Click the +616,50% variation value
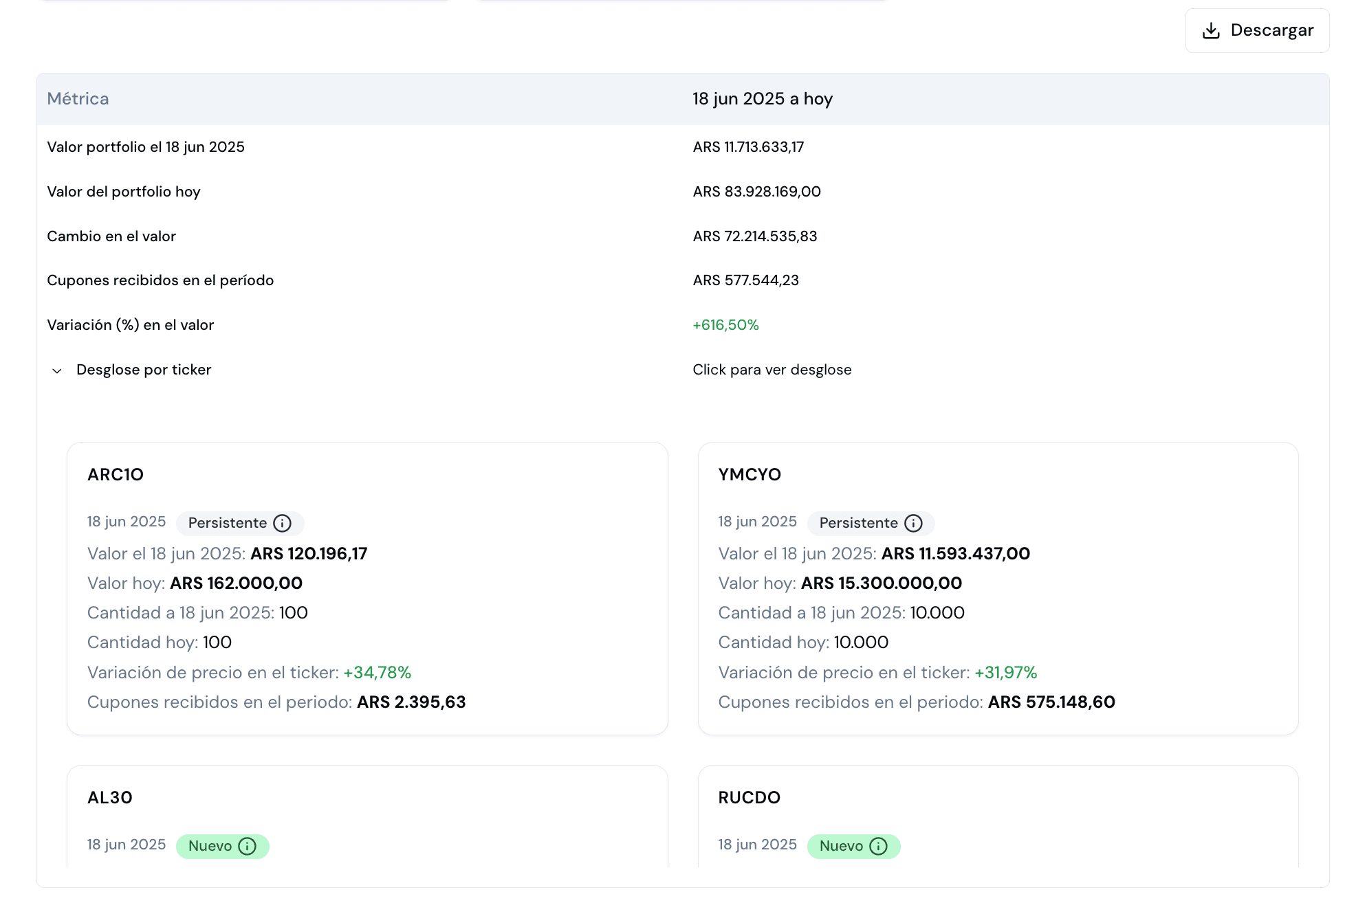This screenshot has height=903, width=1356. tap(726, 325)
